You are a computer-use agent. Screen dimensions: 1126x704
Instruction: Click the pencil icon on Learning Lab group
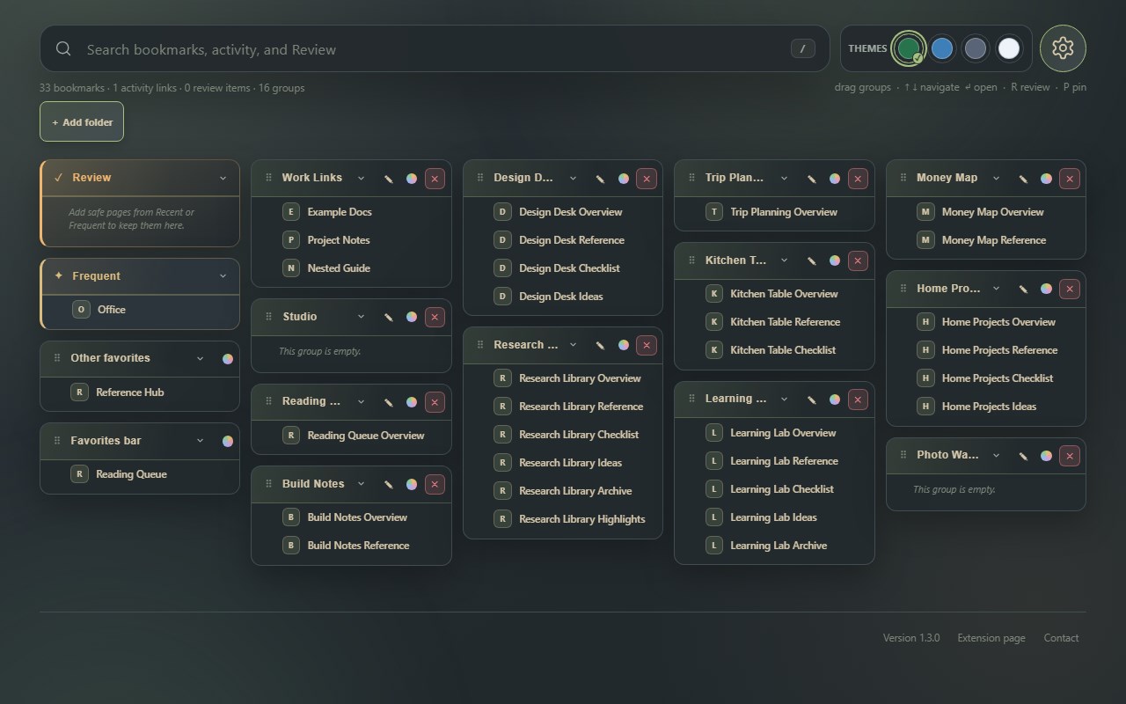coord(811,400)
